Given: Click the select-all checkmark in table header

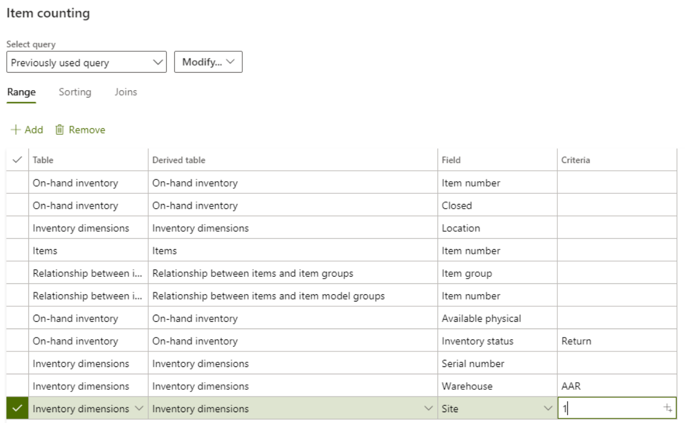Looking at the screenshot, I should point(17,160).
